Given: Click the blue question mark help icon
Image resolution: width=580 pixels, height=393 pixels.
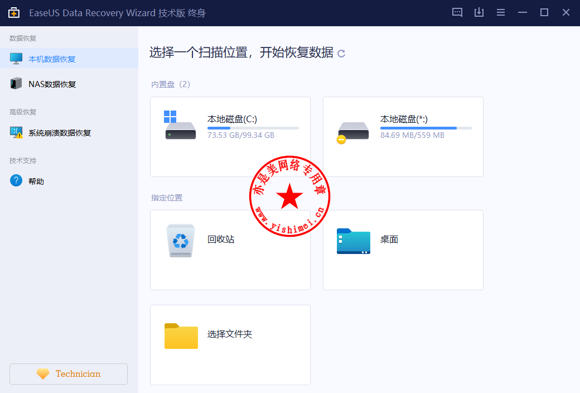Looking at the screenshot, I should 16,180.
